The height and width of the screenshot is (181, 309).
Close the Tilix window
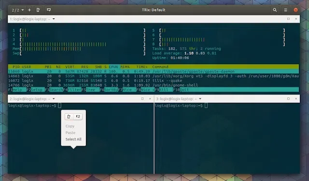pos(295,10)
